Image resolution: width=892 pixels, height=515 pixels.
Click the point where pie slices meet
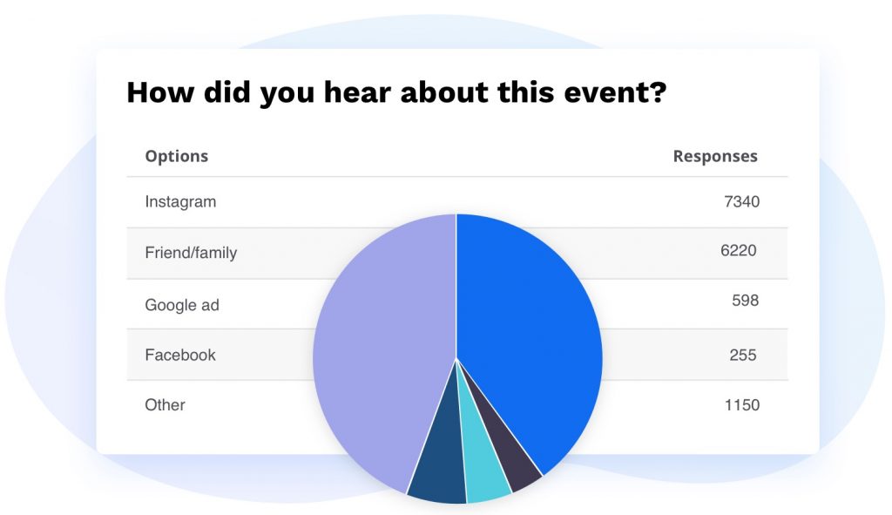point(456,358)
